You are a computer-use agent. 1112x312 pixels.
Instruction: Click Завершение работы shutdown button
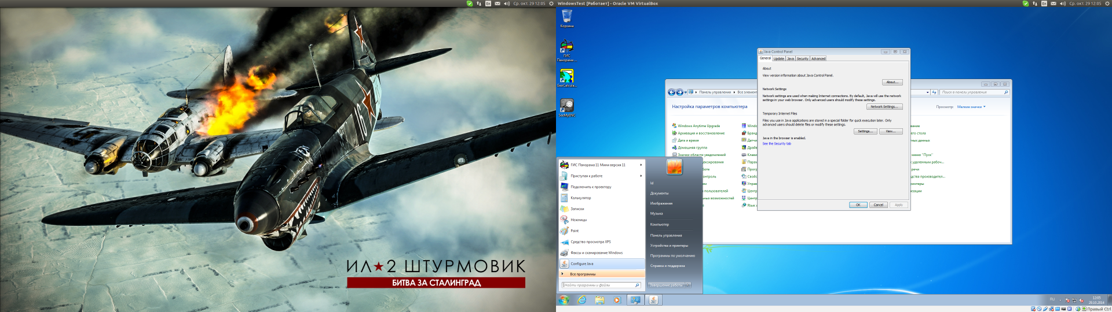point(666,285)
